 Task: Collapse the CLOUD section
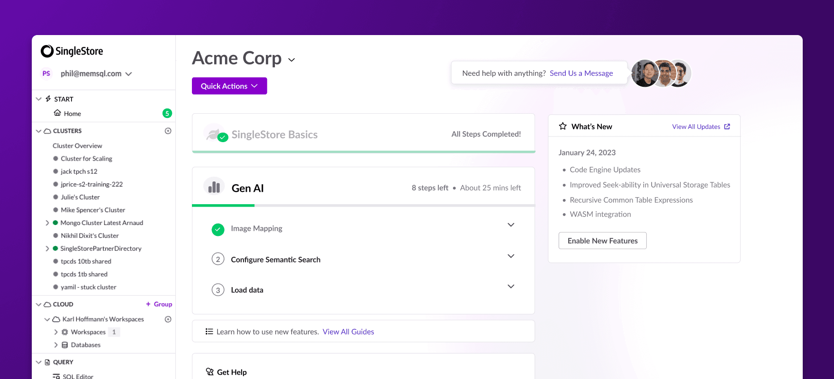[x=39, y=304]
